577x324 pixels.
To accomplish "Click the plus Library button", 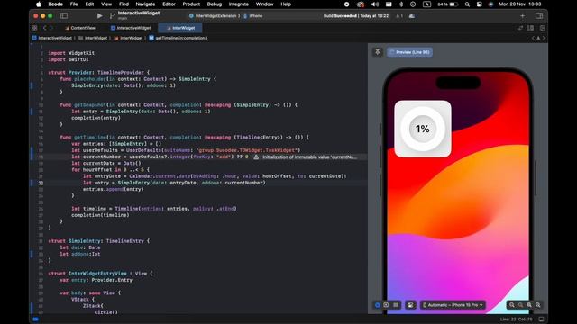I will pos(523,16).
